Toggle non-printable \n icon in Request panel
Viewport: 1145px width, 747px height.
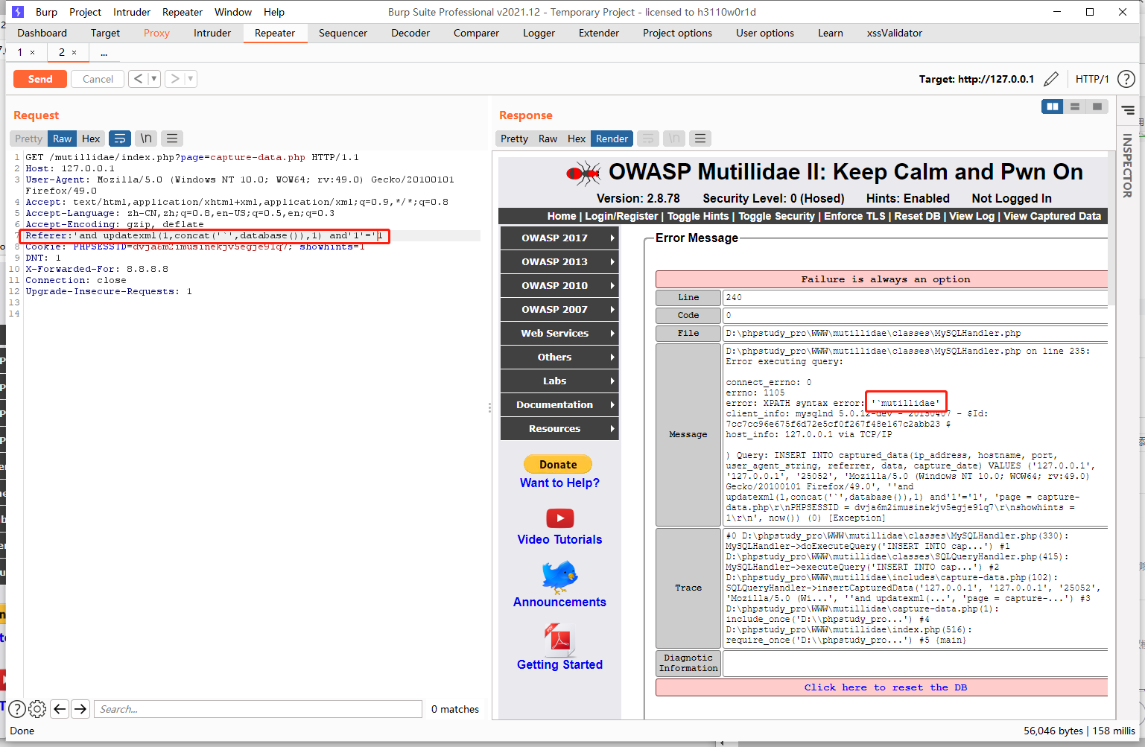click(x=146, y=139)
